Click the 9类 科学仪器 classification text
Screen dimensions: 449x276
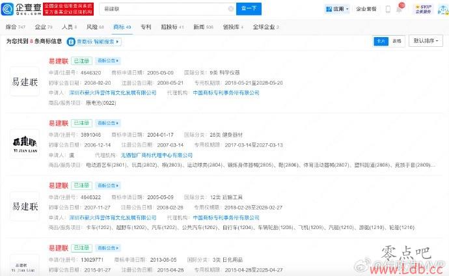(x=224, y=73)
